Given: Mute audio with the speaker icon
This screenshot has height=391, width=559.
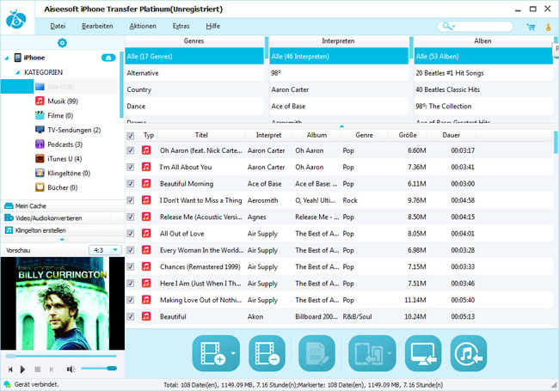Looking at the screenshot, I should 71,370.
